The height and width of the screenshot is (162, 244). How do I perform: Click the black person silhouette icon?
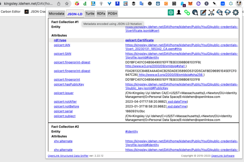click(179, 12)
